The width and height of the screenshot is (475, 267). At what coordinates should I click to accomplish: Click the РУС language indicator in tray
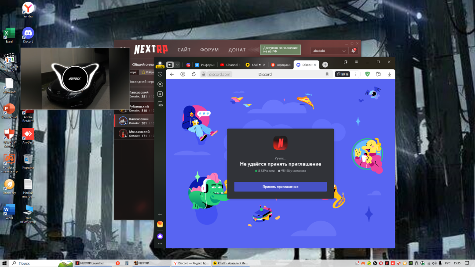click(x=447, y=263)
